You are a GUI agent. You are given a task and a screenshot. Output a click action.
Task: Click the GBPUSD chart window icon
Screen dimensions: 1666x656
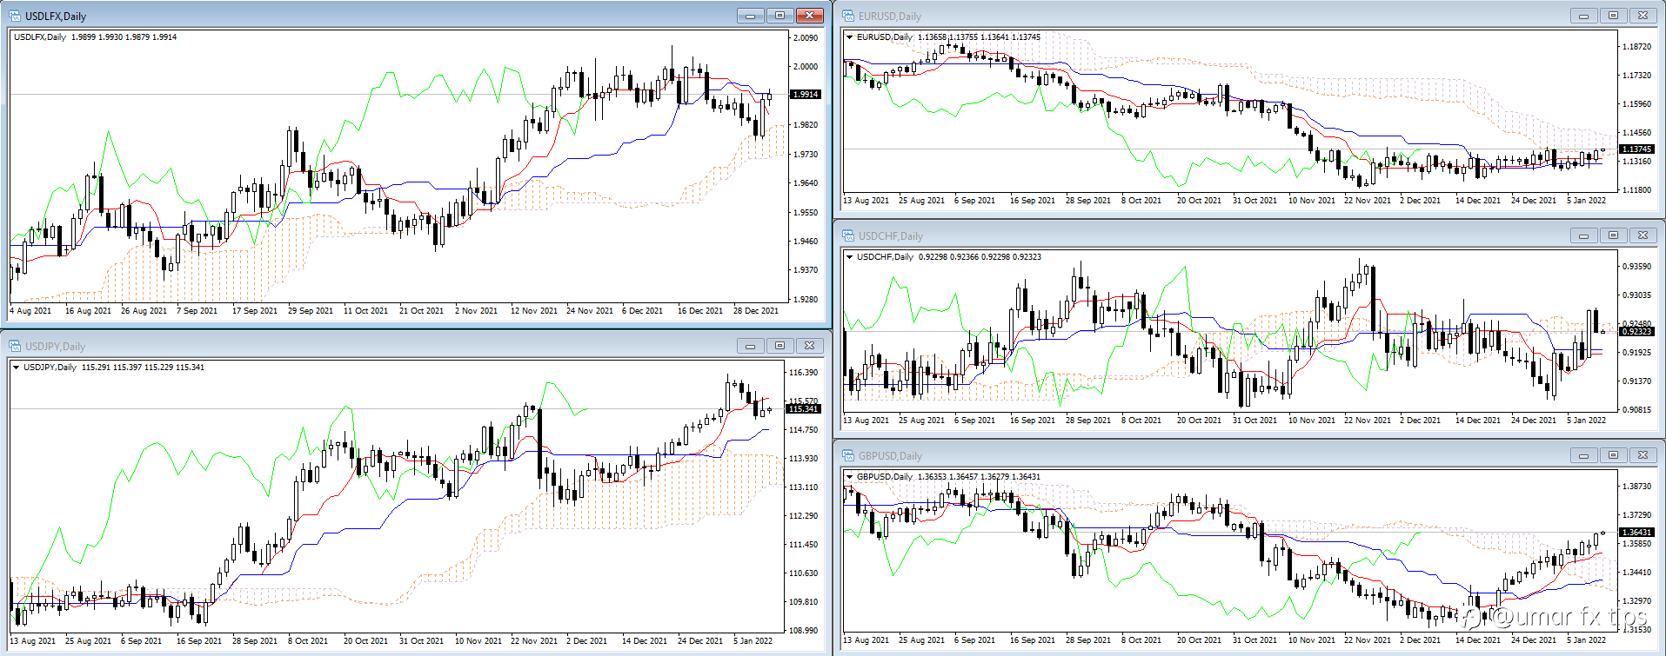pyautogui.click(x=848, y=455)
